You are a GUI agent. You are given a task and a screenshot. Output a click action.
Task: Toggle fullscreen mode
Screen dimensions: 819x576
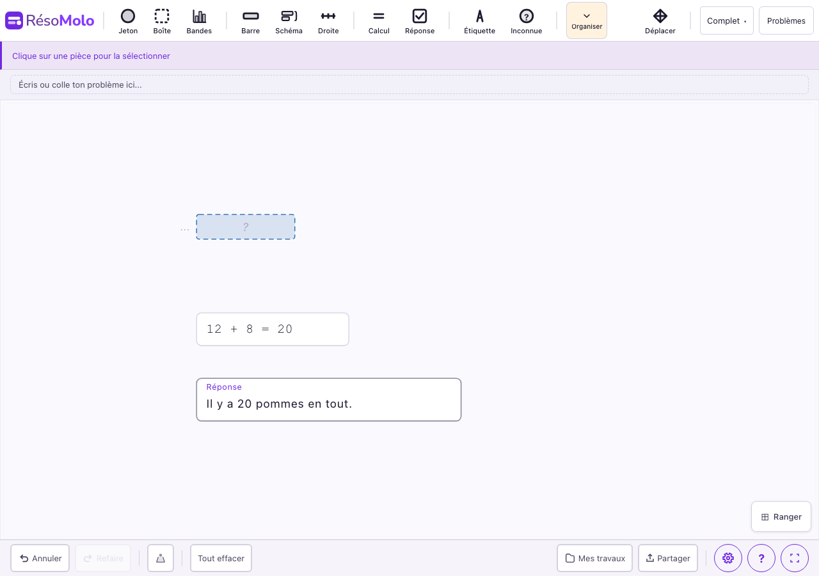pos(795,558)
